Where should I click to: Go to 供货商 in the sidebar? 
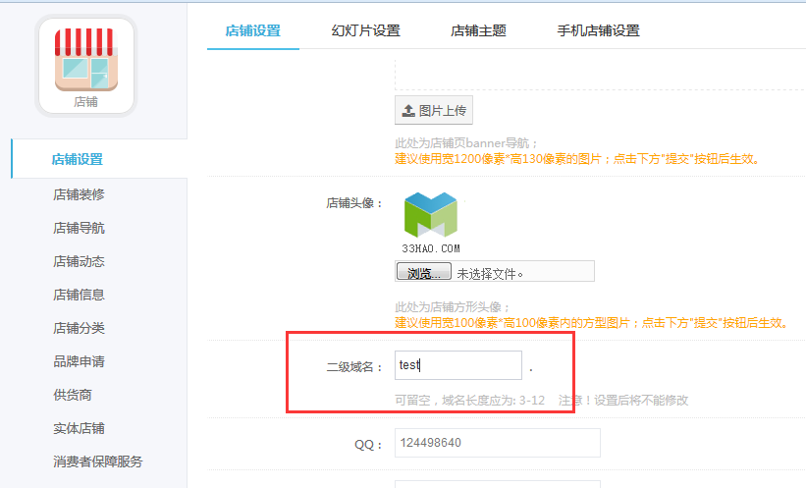[x=73, y=395]
